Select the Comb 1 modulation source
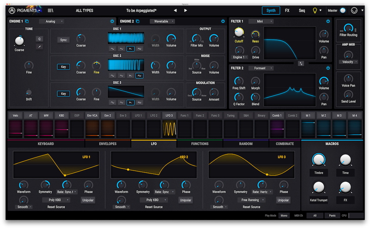 277,115
